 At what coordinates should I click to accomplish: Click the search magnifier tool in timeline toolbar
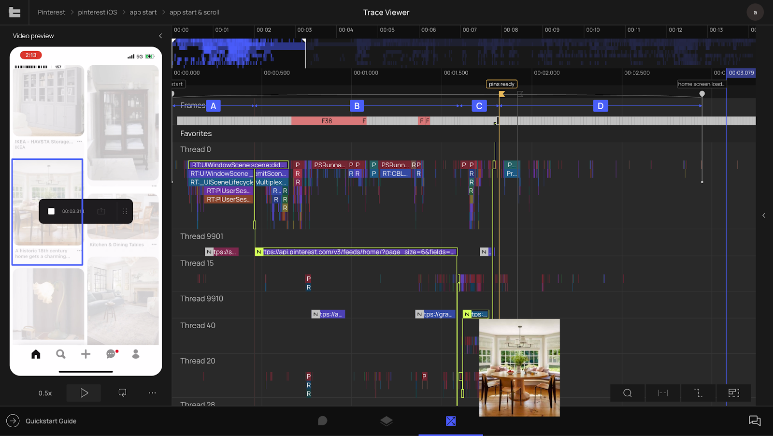coord(628,393)
